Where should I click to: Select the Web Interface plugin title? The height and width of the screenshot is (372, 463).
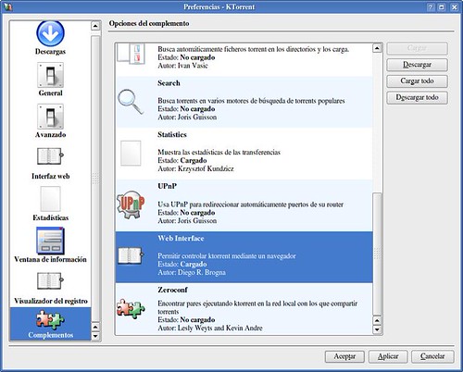[181, 238]
